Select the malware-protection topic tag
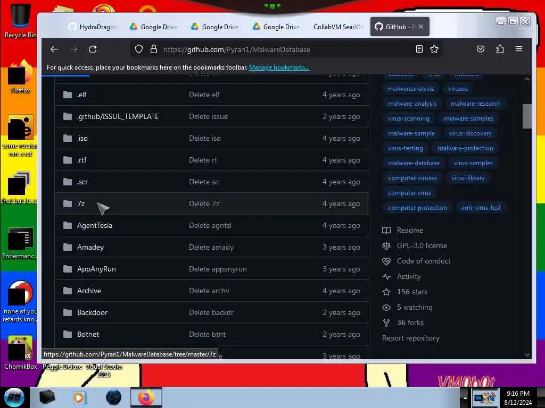 point(465,149)
